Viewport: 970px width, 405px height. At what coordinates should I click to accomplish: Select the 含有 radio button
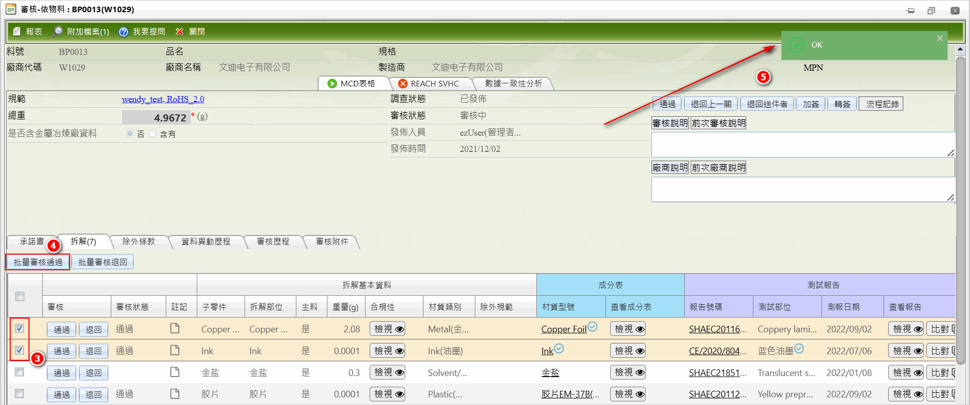click(x=153, y=133)
